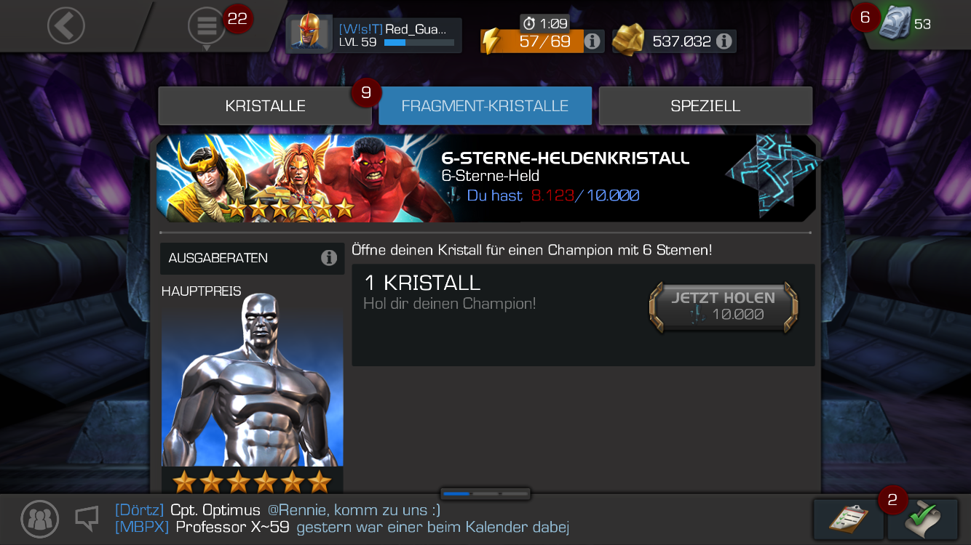Open energy info icon next to 57/69
The image size is (971, 545).
[x=592, y=41]
